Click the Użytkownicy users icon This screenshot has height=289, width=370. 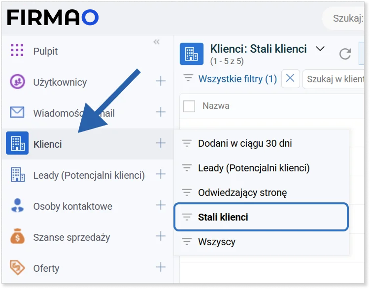pos(17,82)
